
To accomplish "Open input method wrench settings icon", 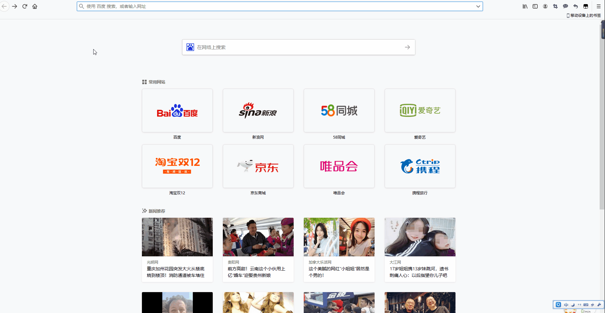I will point(599,305).
